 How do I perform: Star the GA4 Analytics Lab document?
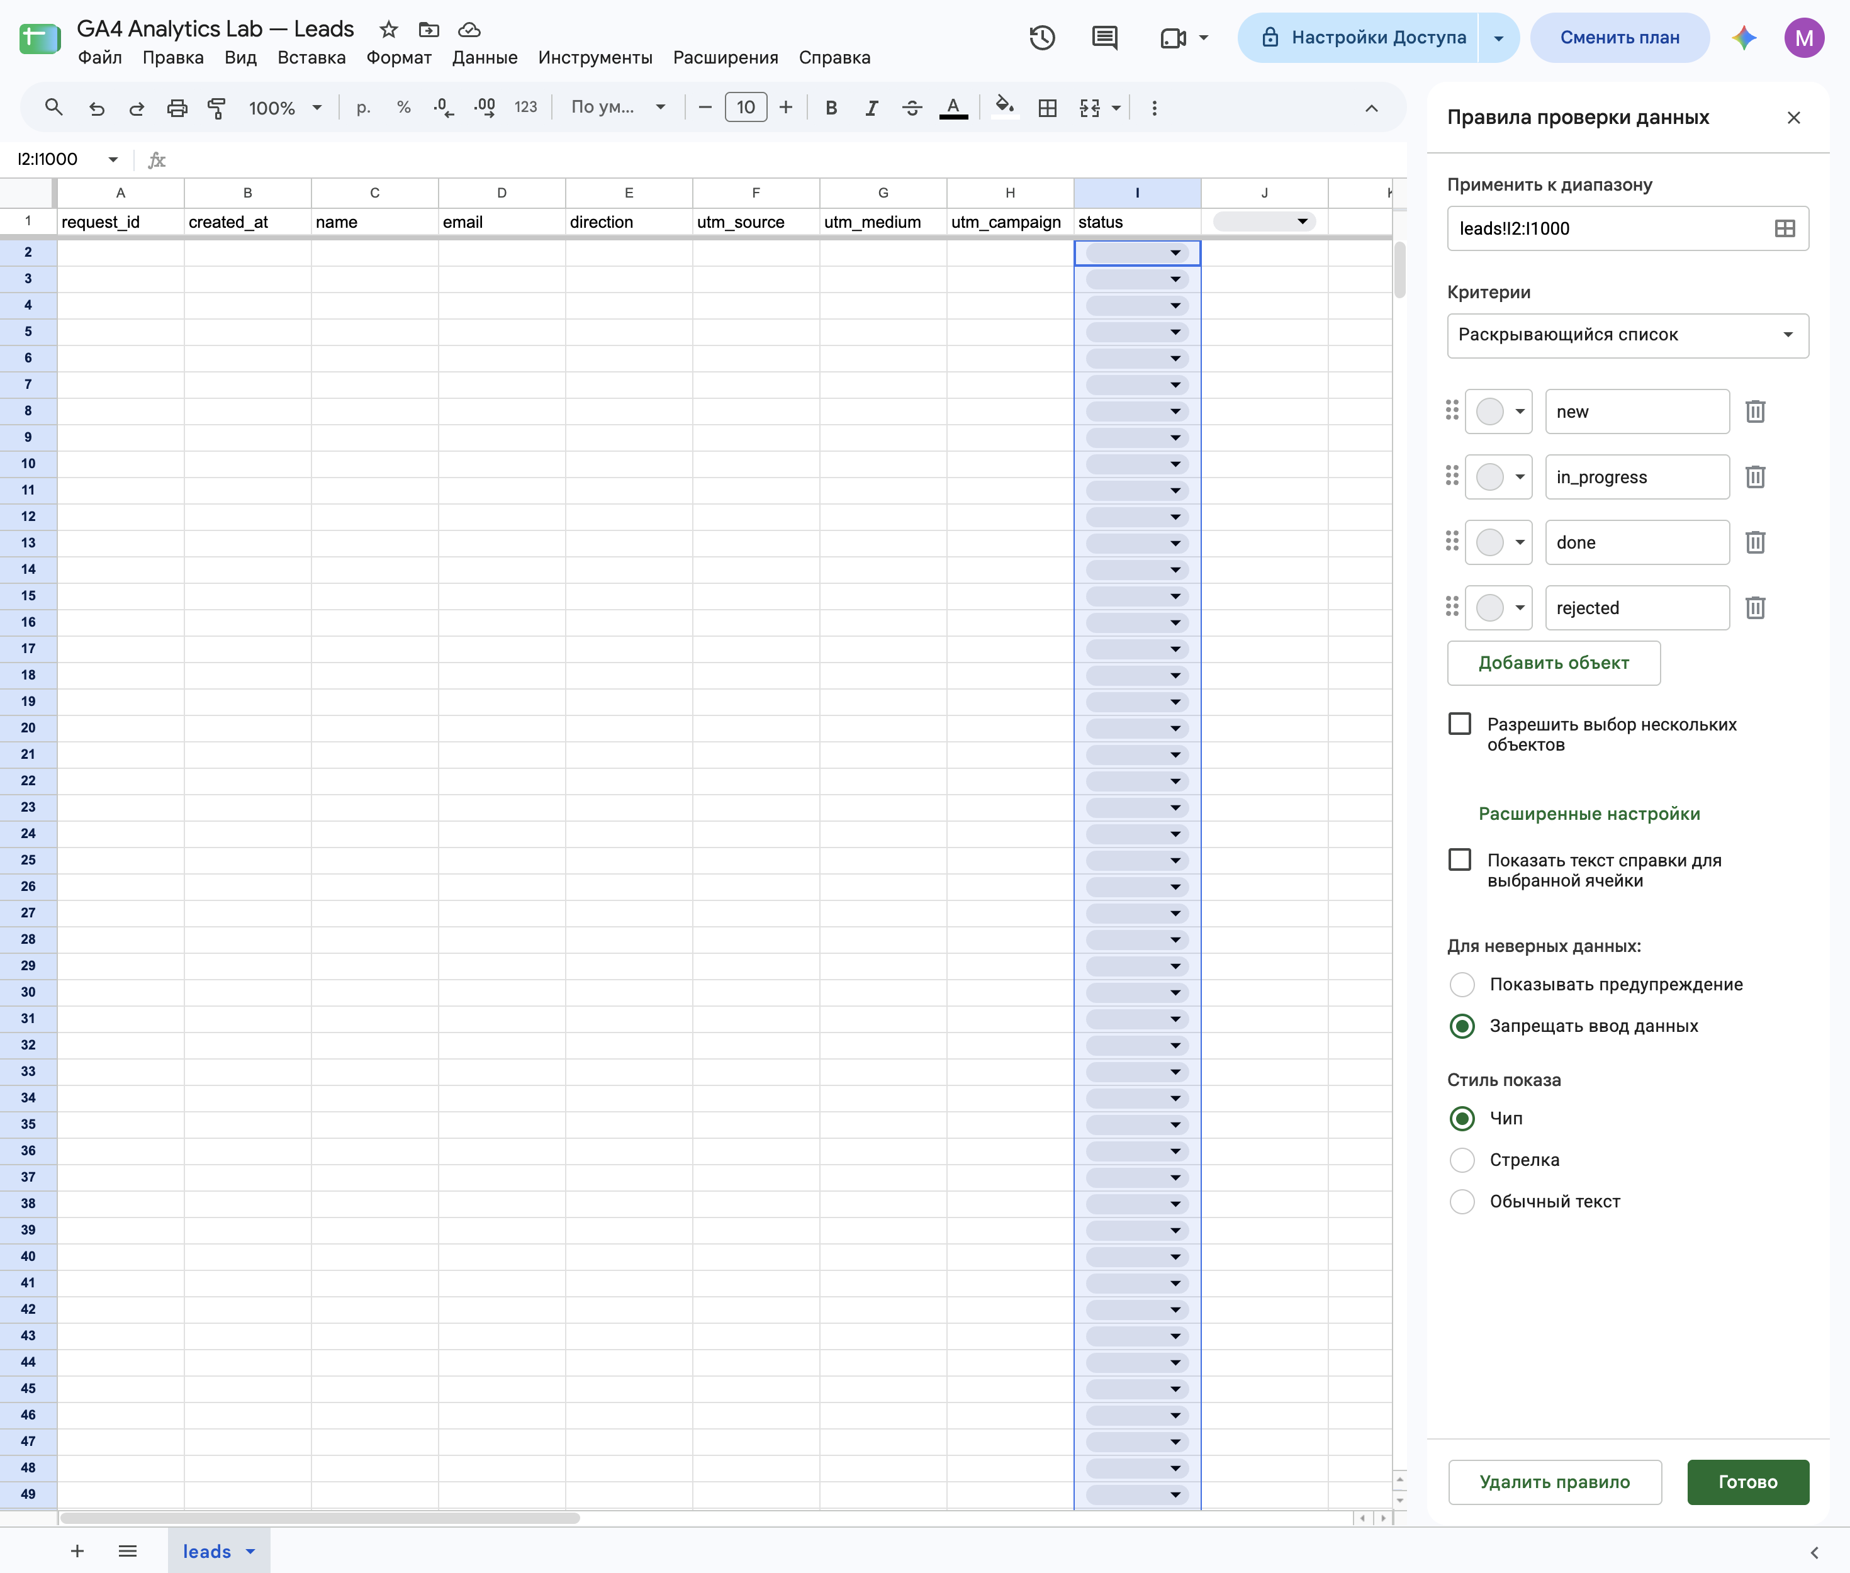[x=388, y=30]
